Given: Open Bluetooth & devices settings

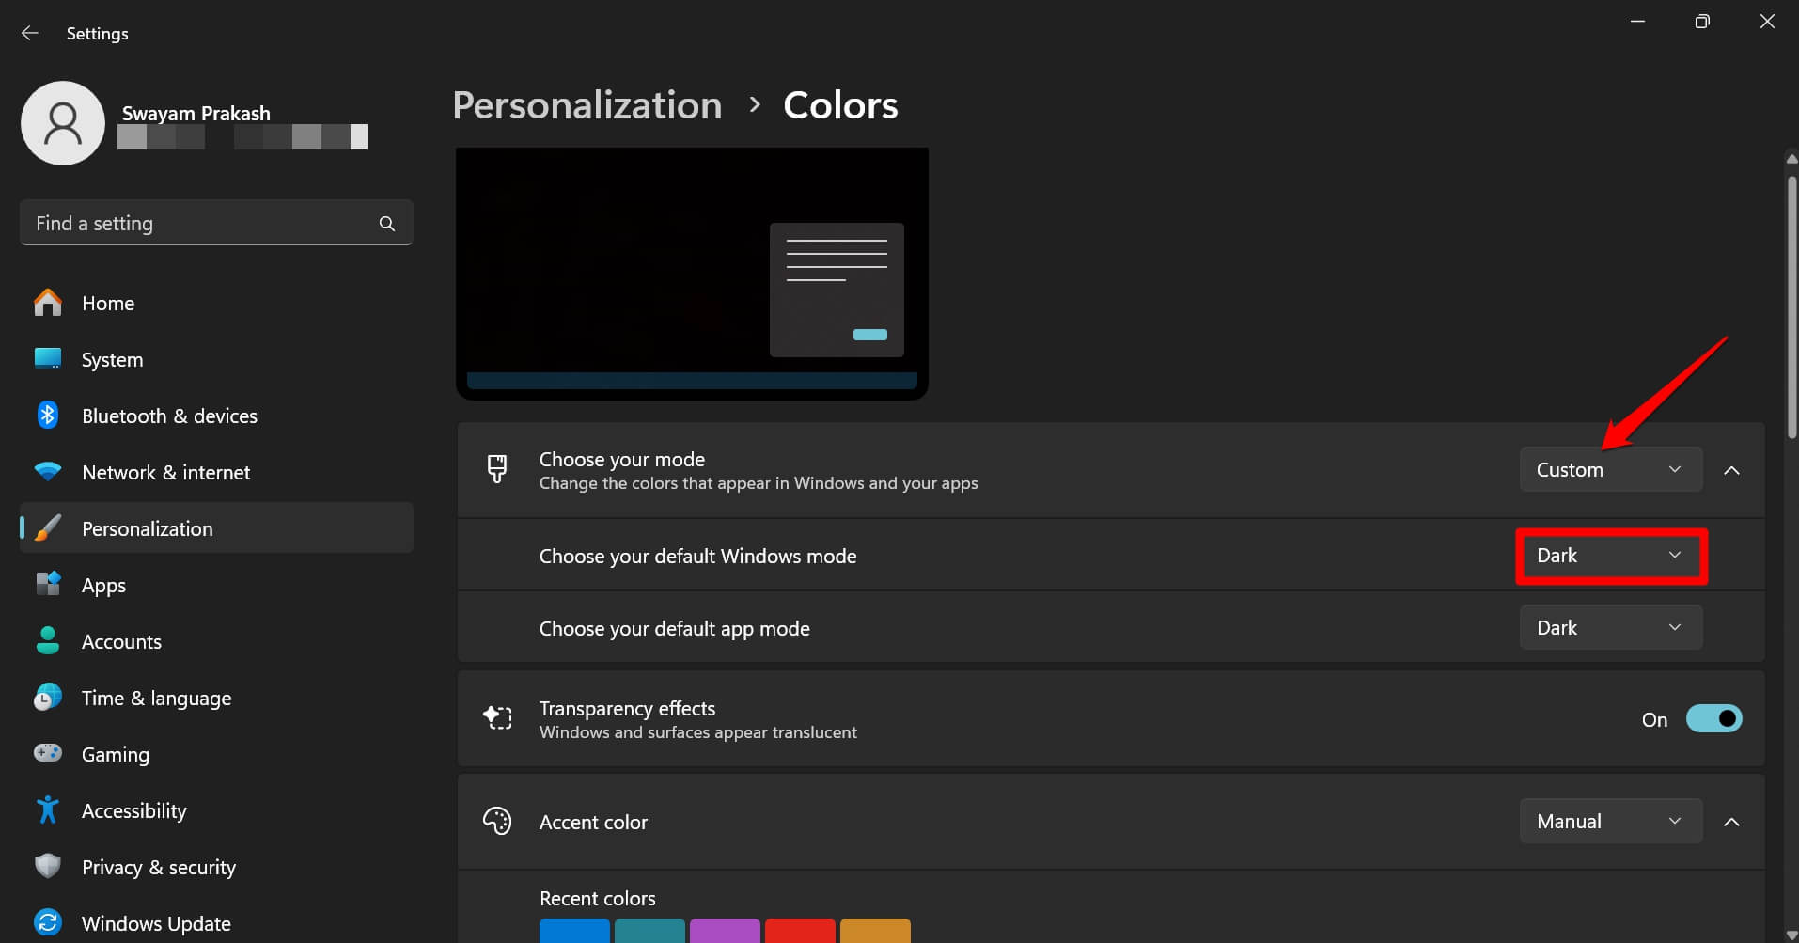Looking at the screenshot, I should [216, 416].
